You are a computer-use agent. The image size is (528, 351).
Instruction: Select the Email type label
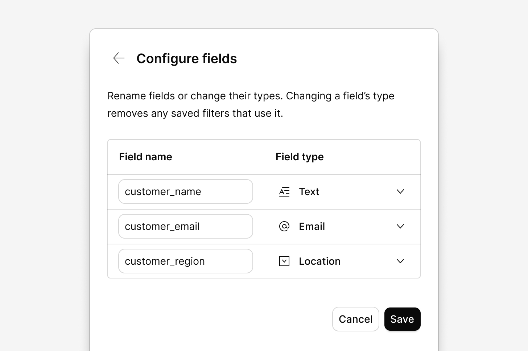312,226
